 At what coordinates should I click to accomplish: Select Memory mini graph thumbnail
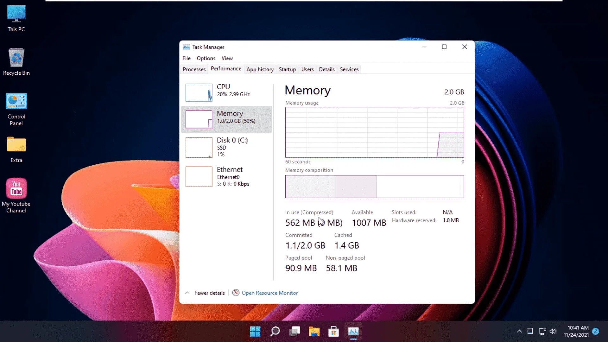[199, 119]
